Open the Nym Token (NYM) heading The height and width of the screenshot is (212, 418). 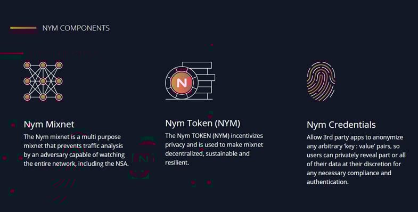pos(202,123)
